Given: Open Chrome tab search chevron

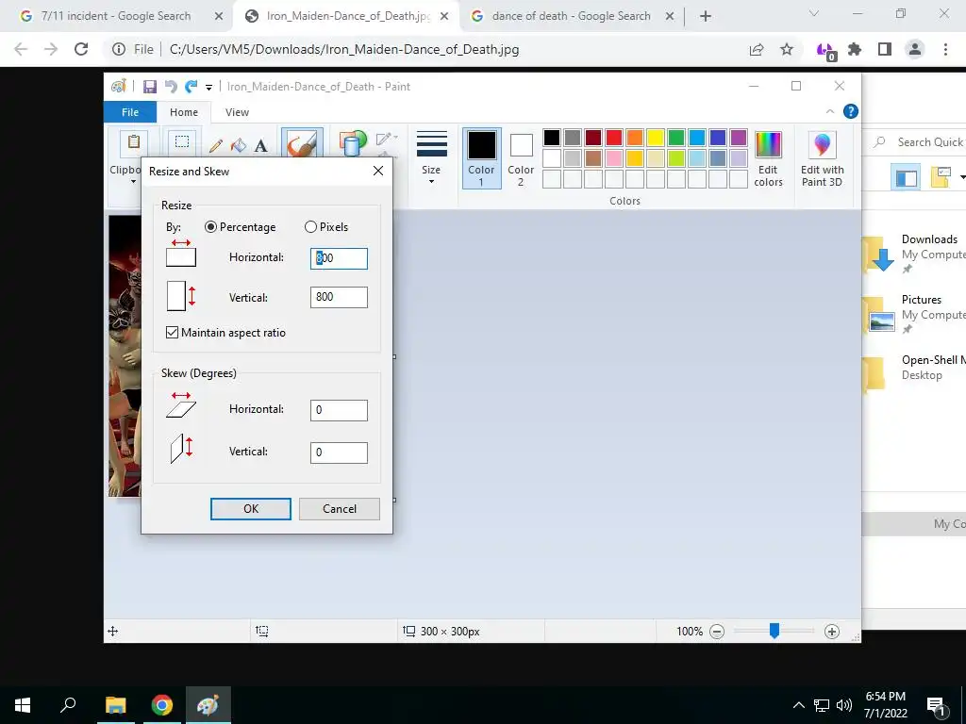Looking at the screenshot, I should pos(814,13).
